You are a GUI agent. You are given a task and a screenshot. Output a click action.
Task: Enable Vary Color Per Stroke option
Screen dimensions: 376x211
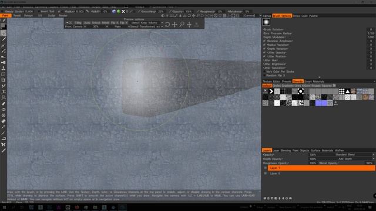(x=264, y=72)
